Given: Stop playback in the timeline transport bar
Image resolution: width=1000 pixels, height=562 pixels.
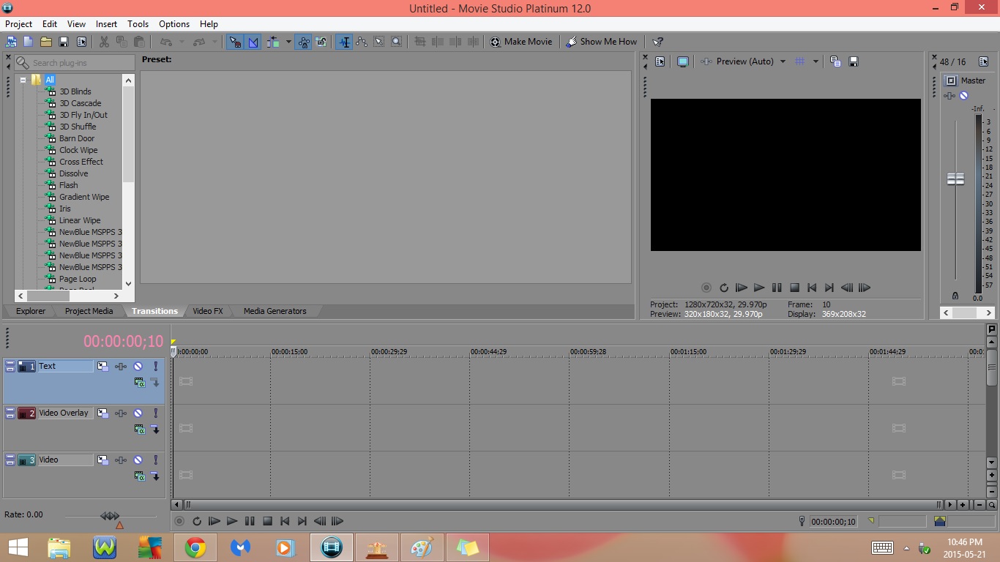Looking at the screenshot, I should click(267, 521).
